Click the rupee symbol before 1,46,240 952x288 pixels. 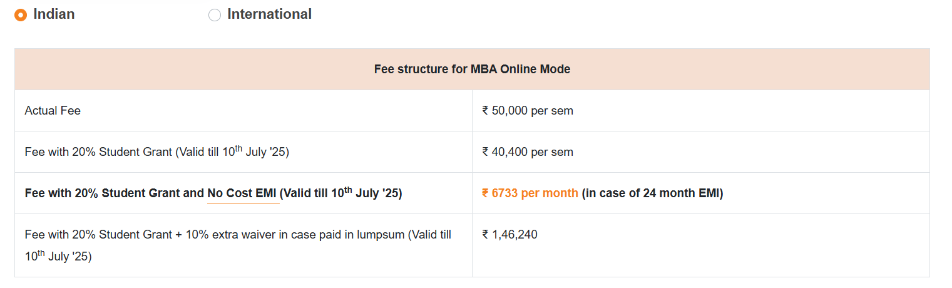485,235
